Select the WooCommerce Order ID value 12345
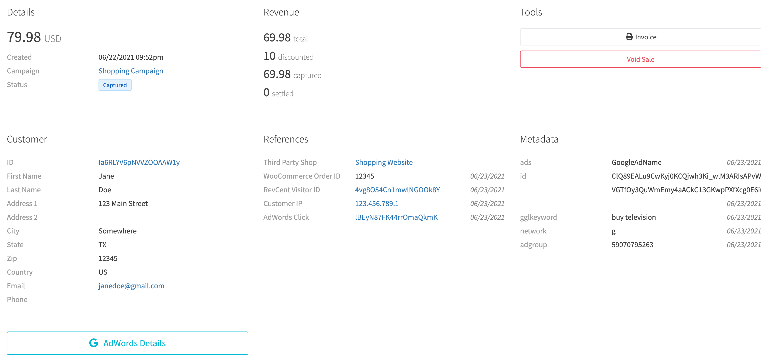The height and width of the screenshot is (362, 768). coord(364,176)
